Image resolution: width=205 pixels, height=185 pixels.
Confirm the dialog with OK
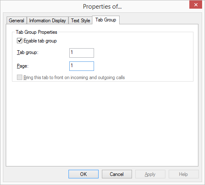tap(83, 174)
